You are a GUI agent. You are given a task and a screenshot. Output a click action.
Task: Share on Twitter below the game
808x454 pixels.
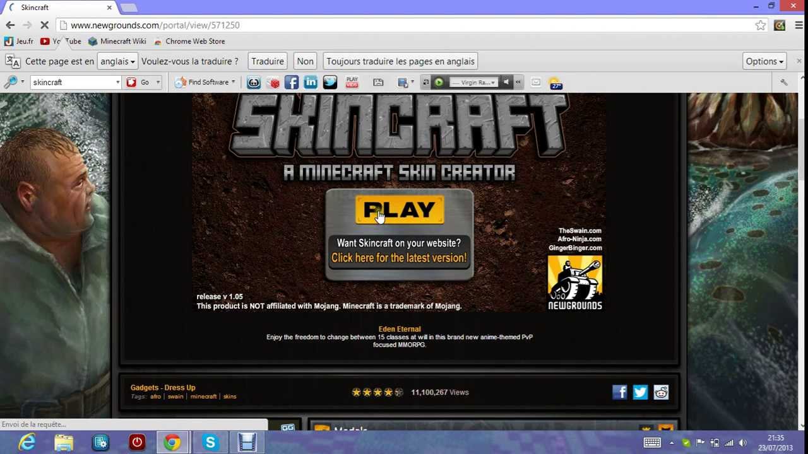coord(640,392)
